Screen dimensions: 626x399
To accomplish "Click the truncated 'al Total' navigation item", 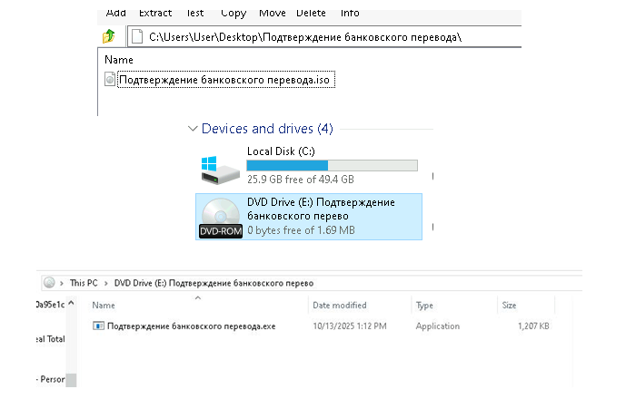I will (x=51, y=339).
